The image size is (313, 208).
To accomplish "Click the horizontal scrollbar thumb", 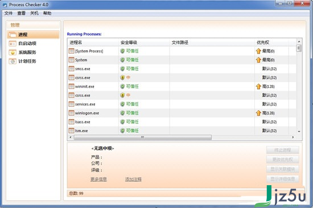I will tap(142, 137).
